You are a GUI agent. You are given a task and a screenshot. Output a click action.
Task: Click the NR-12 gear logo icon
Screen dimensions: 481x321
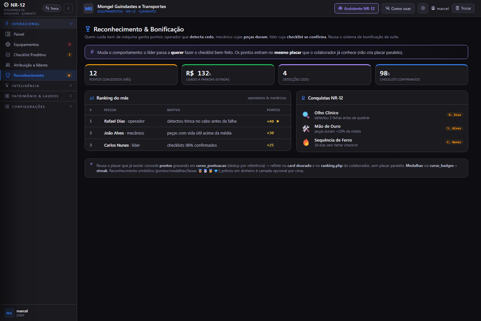6,5
